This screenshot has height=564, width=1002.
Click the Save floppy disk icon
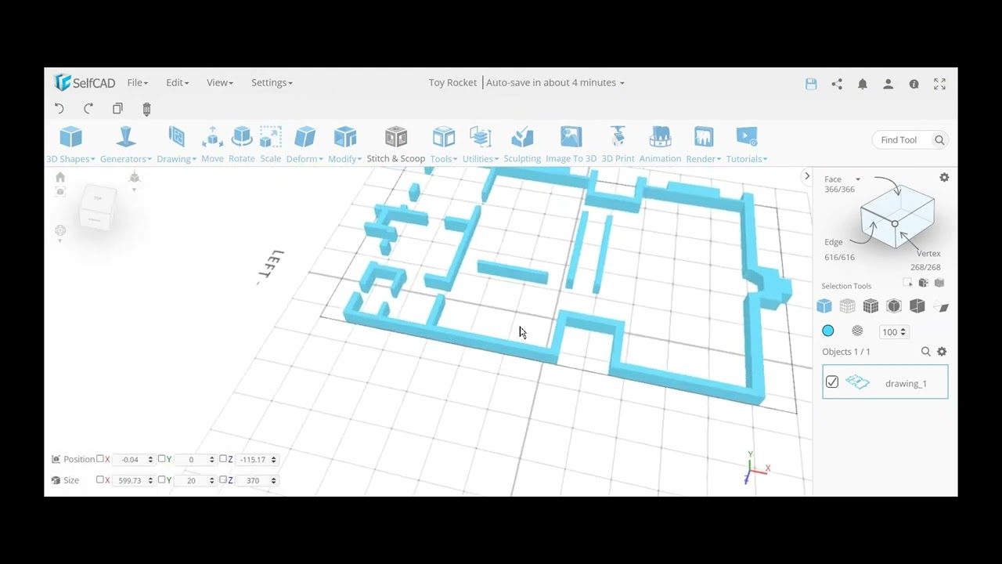pos(811,84)
